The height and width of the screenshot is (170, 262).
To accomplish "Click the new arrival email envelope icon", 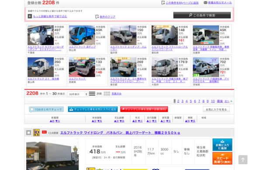I will click(206, 3).
